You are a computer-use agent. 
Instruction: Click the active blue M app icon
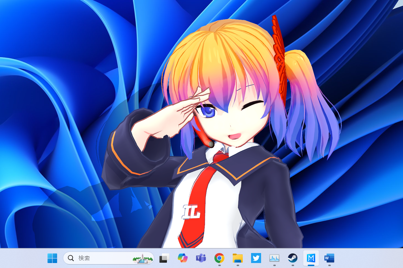311,258
